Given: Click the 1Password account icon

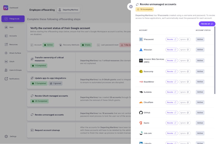Looking at the screenshot, I should pyautogui.click(x=141, y=39).
